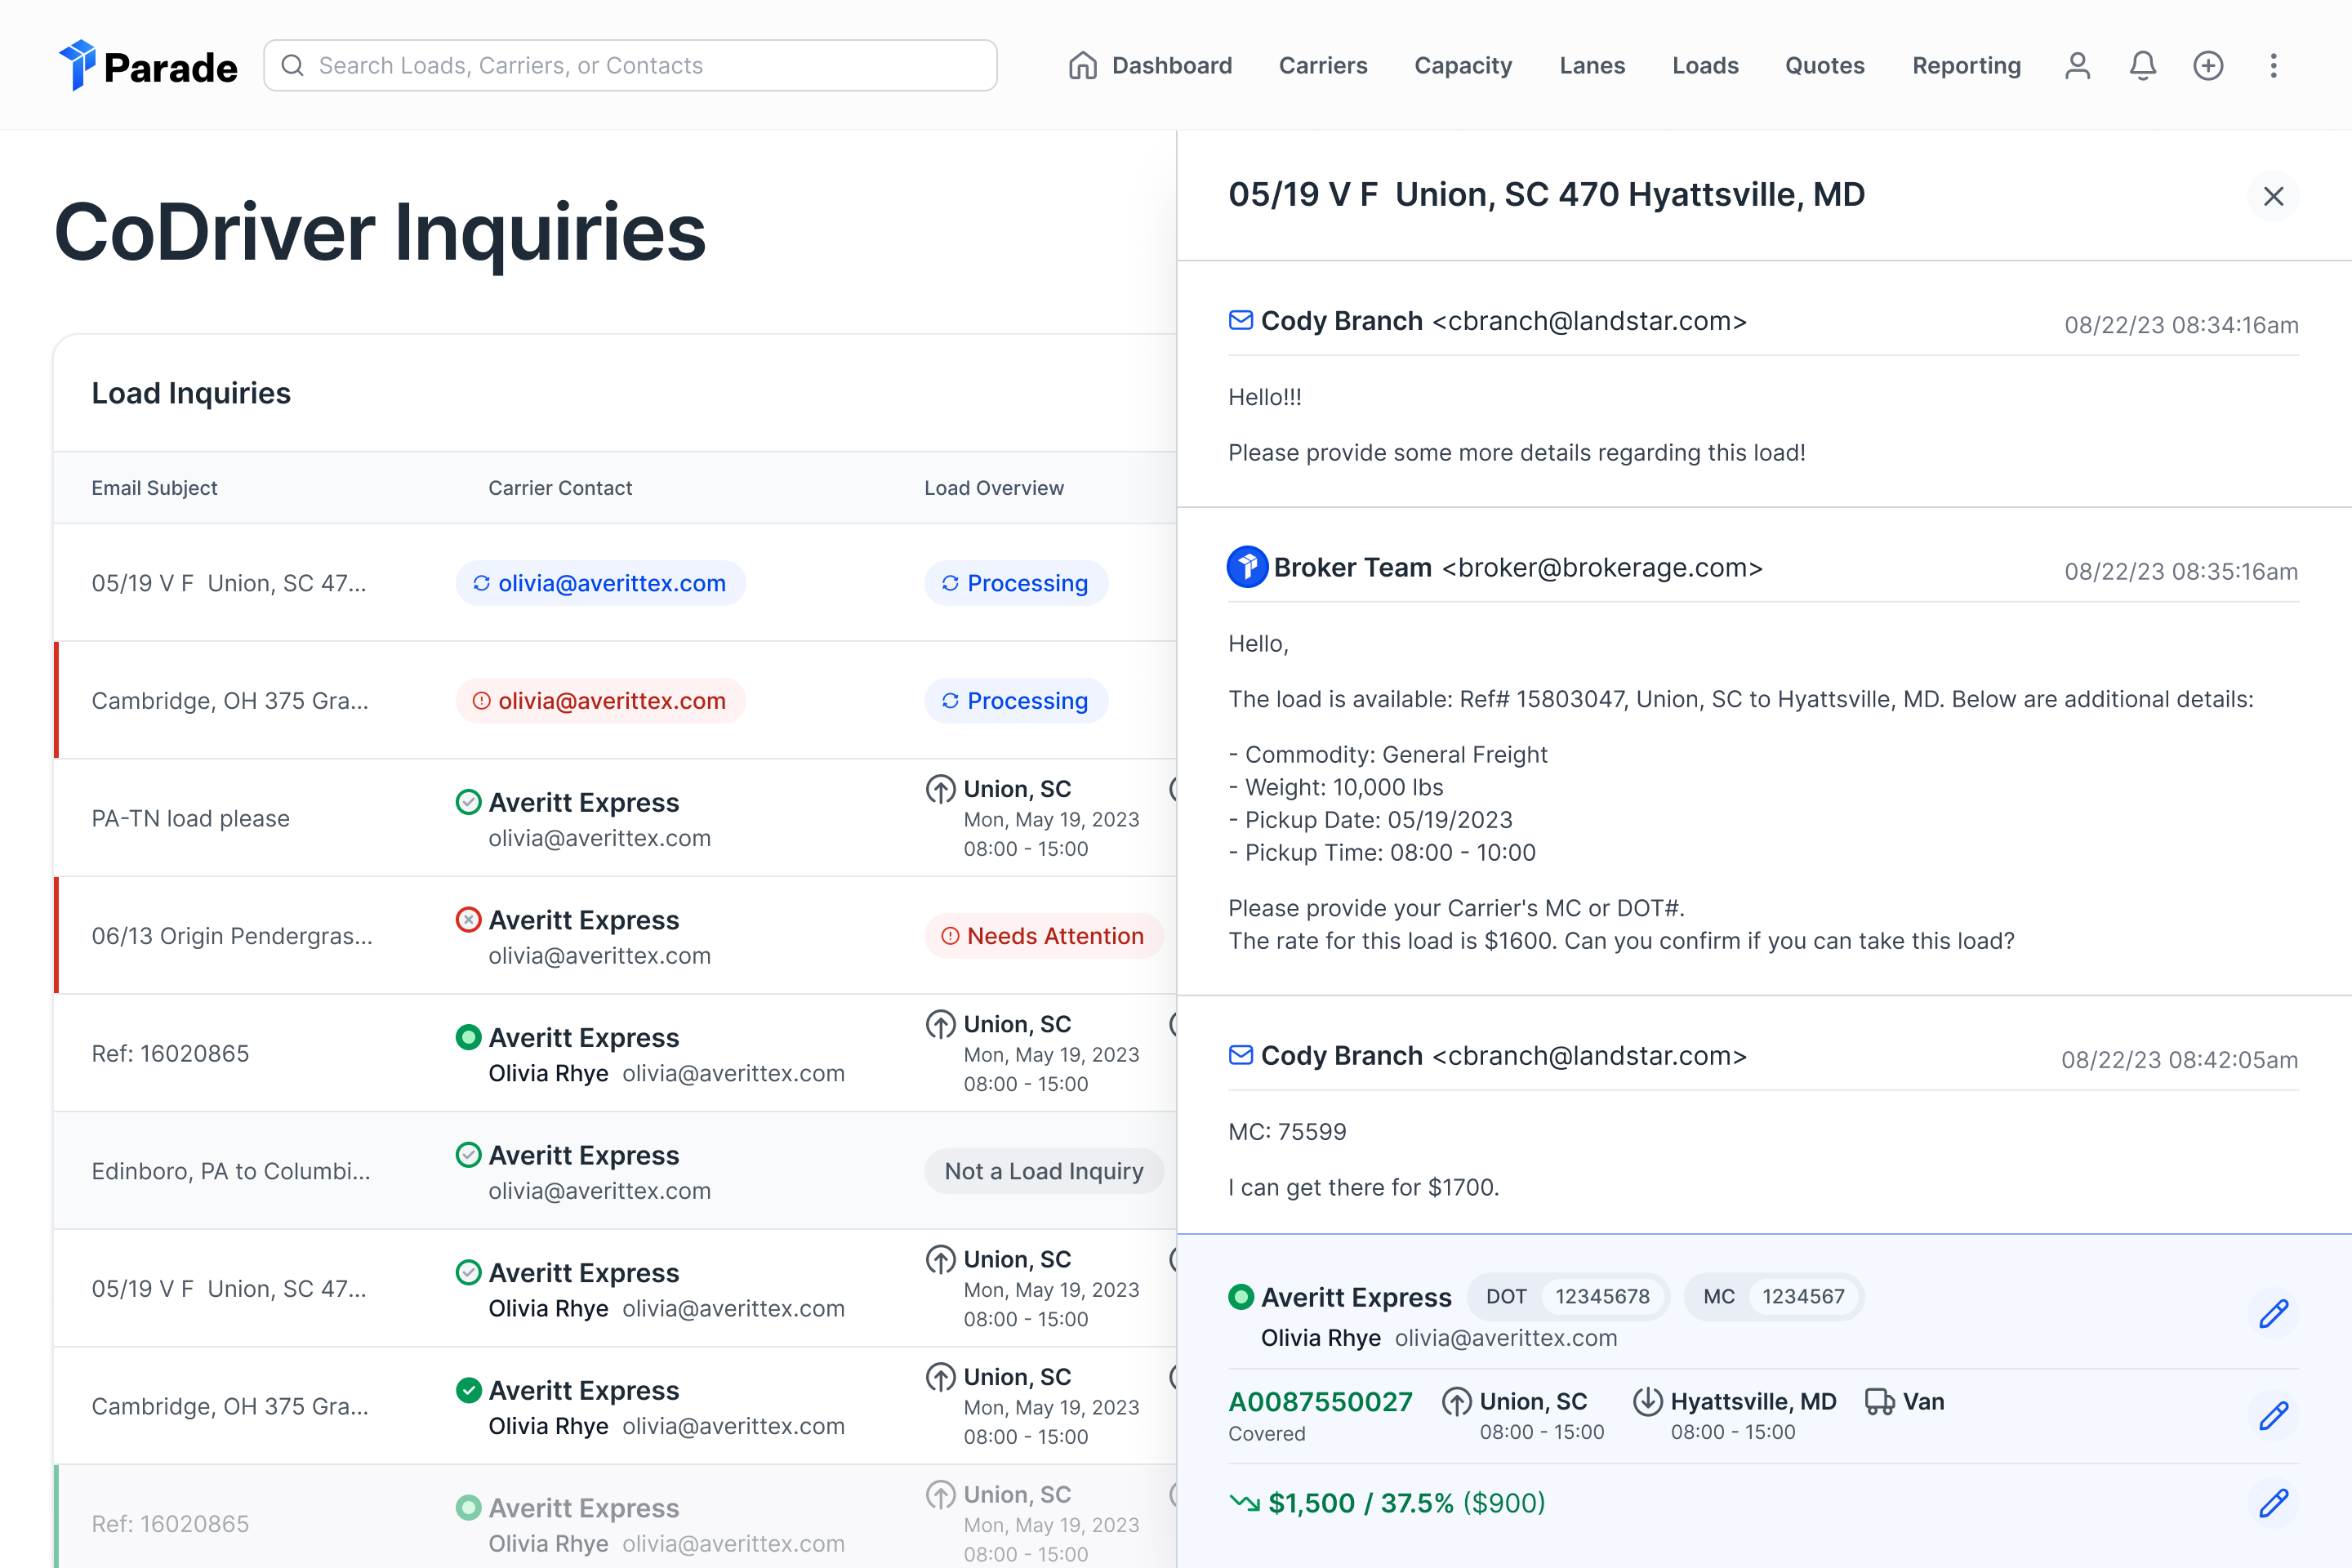Open the Reporting page
The image size is (2352, 1568).
[1966, 65]
